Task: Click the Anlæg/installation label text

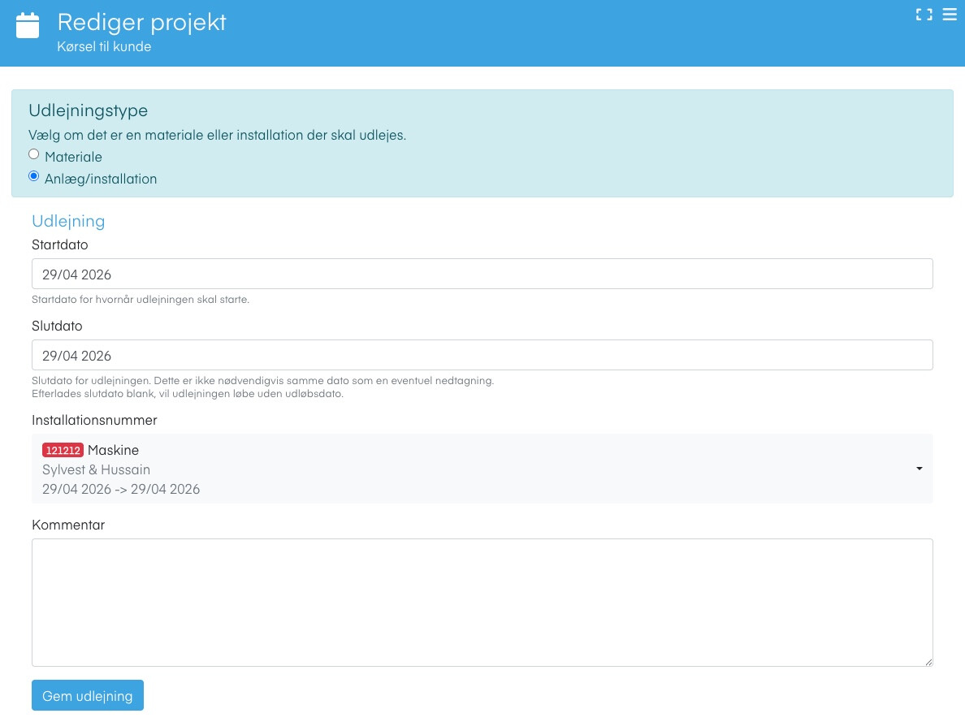Action: click(101, 179)
